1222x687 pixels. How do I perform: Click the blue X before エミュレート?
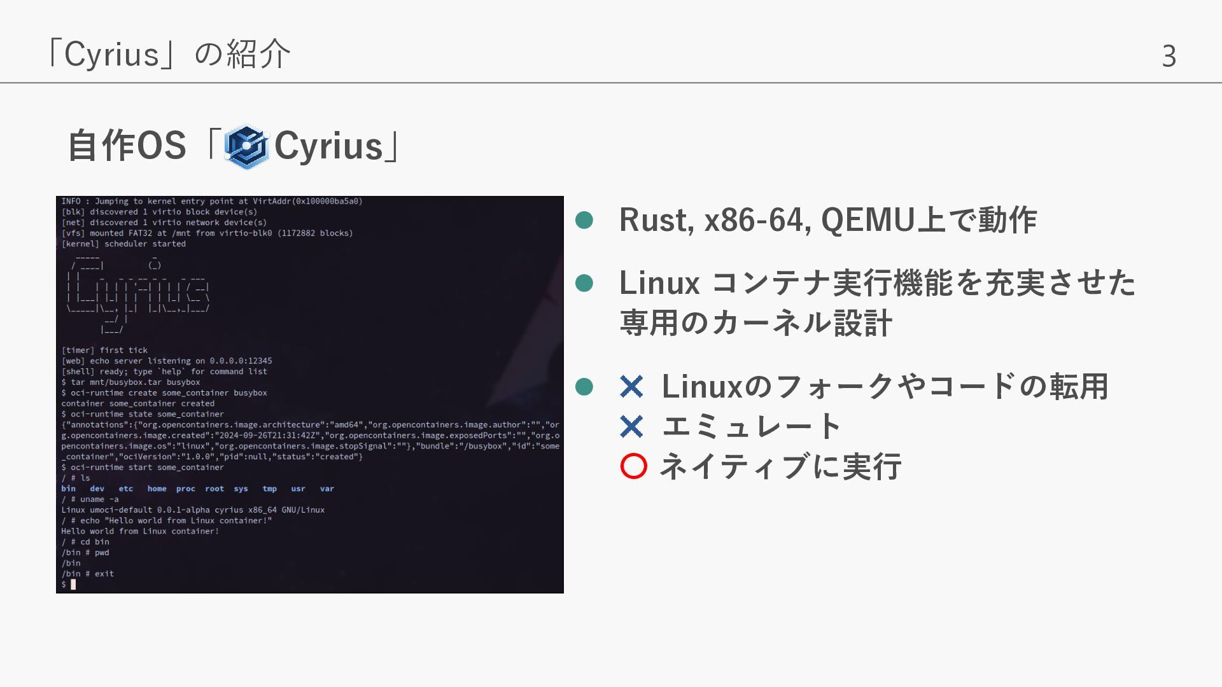[x=631, y=427]
